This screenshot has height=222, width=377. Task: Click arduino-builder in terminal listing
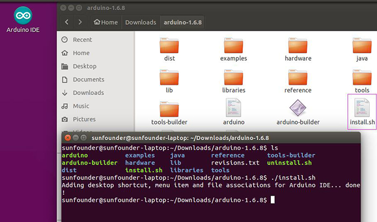[89, 163]
